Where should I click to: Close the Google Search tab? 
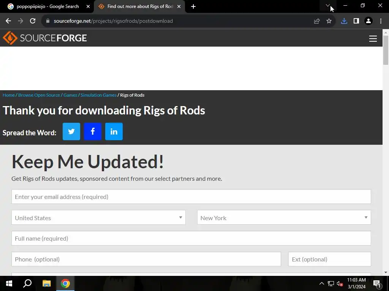click(88, 6)
